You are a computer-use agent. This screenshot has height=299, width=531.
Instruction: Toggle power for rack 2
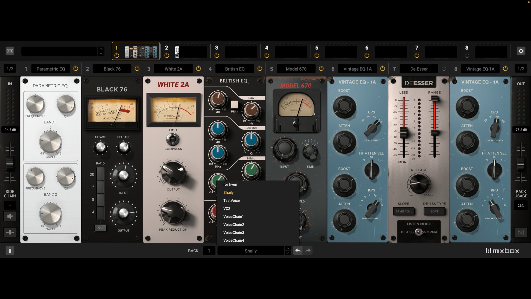coord(167,55)
